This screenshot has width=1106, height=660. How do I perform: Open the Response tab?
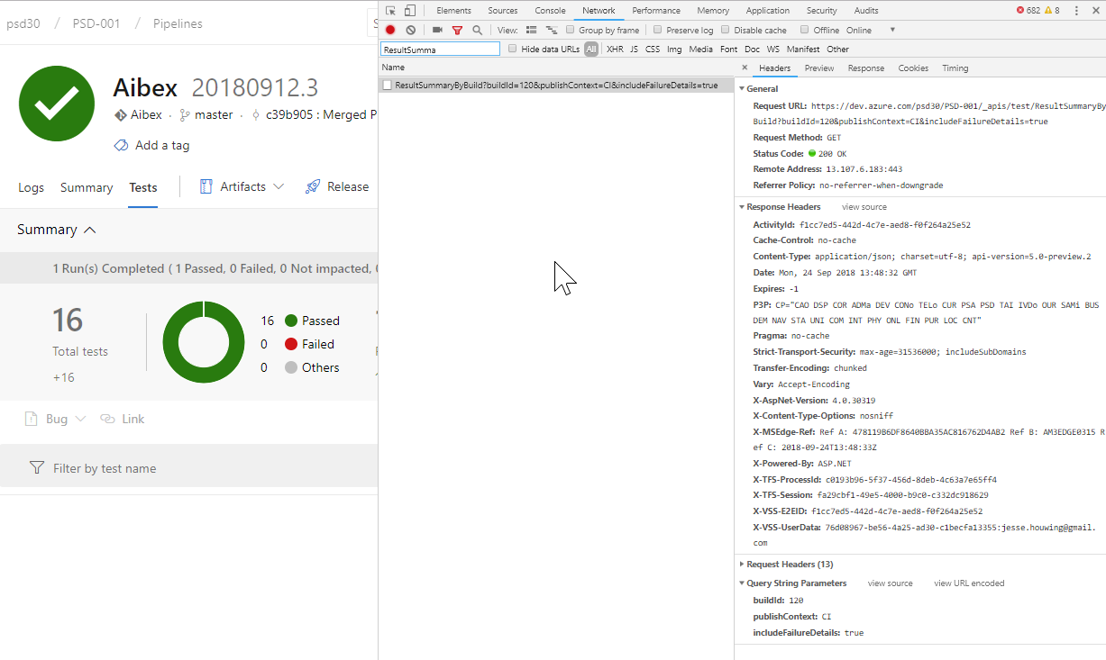coord(866,68)
